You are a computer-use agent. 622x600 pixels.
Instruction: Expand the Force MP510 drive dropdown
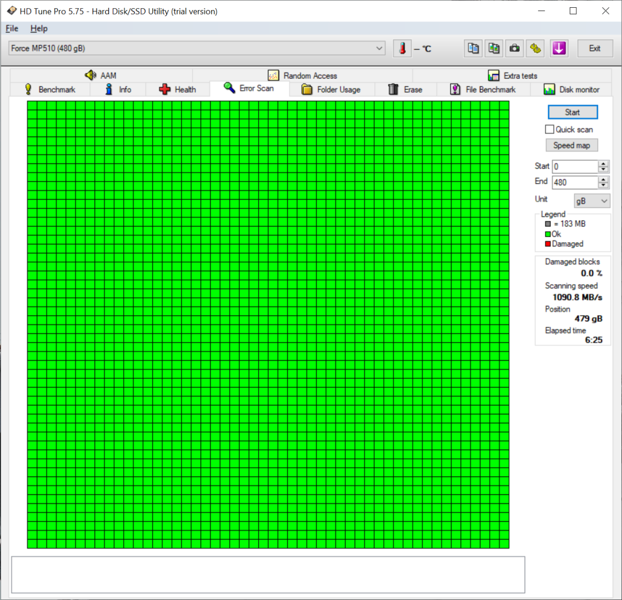(197, 48)
